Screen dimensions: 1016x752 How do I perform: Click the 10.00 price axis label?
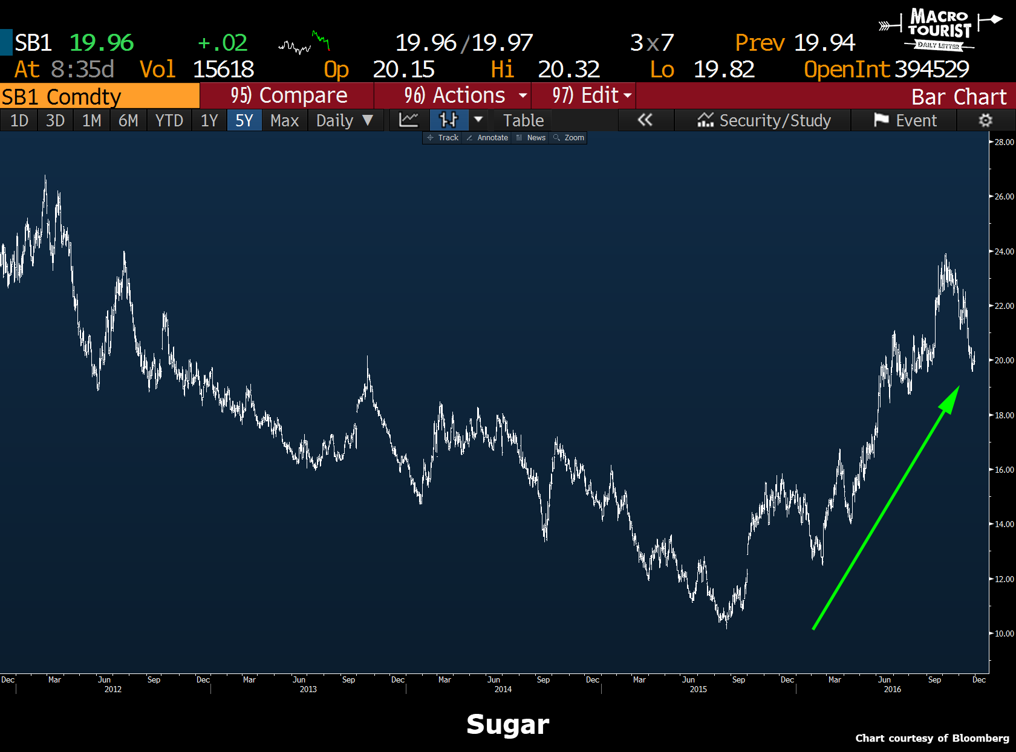pyautogui.click(x=1005, y=634)
